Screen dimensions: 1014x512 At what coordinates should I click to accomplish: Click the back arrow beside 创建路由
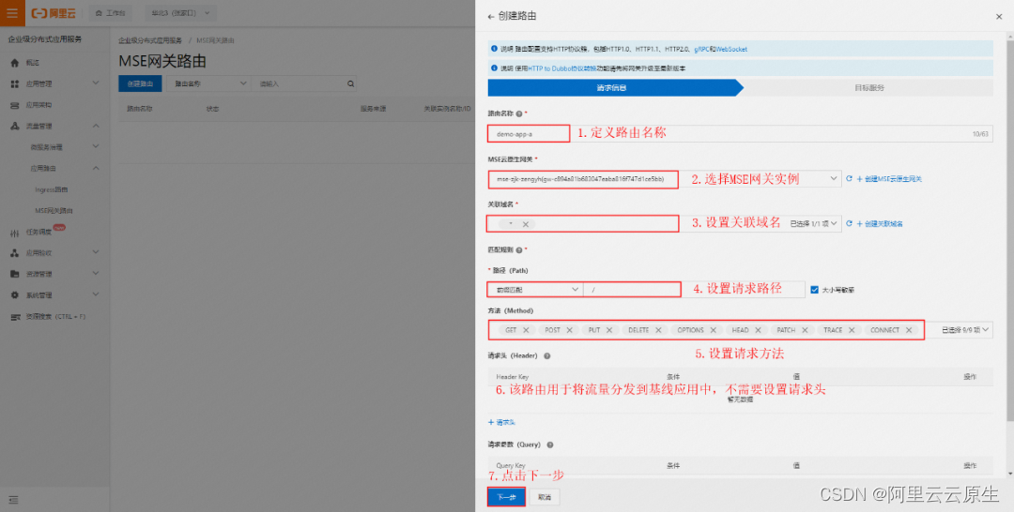click(x=491, y=16)
